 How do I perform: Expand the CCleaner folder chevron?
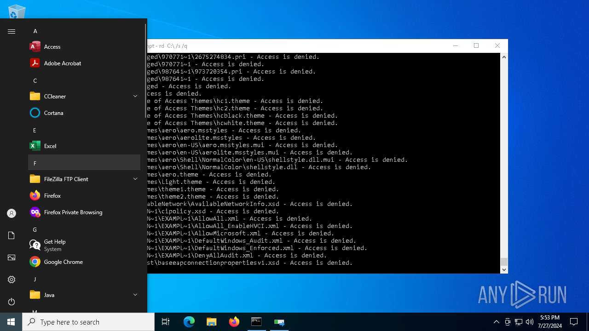click(135, 96)
